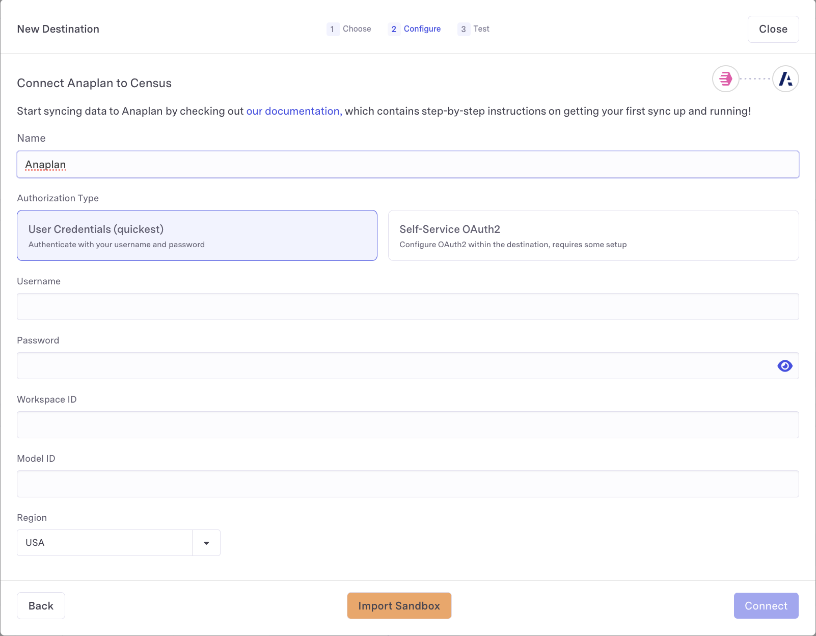Click the Model ID input field
816x636 pixels.
click(407, 484)
